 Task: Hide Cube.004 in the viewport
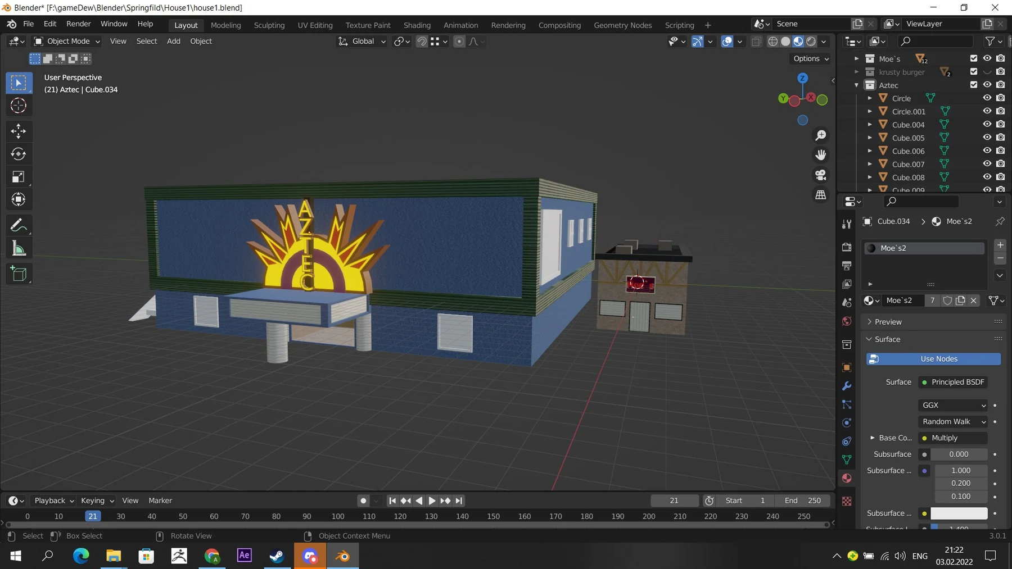tap(987, 124)
